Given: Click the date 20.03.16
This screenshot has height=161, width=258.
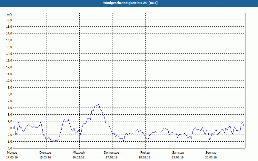Looking at the screenshot, I should coord(211,157).
